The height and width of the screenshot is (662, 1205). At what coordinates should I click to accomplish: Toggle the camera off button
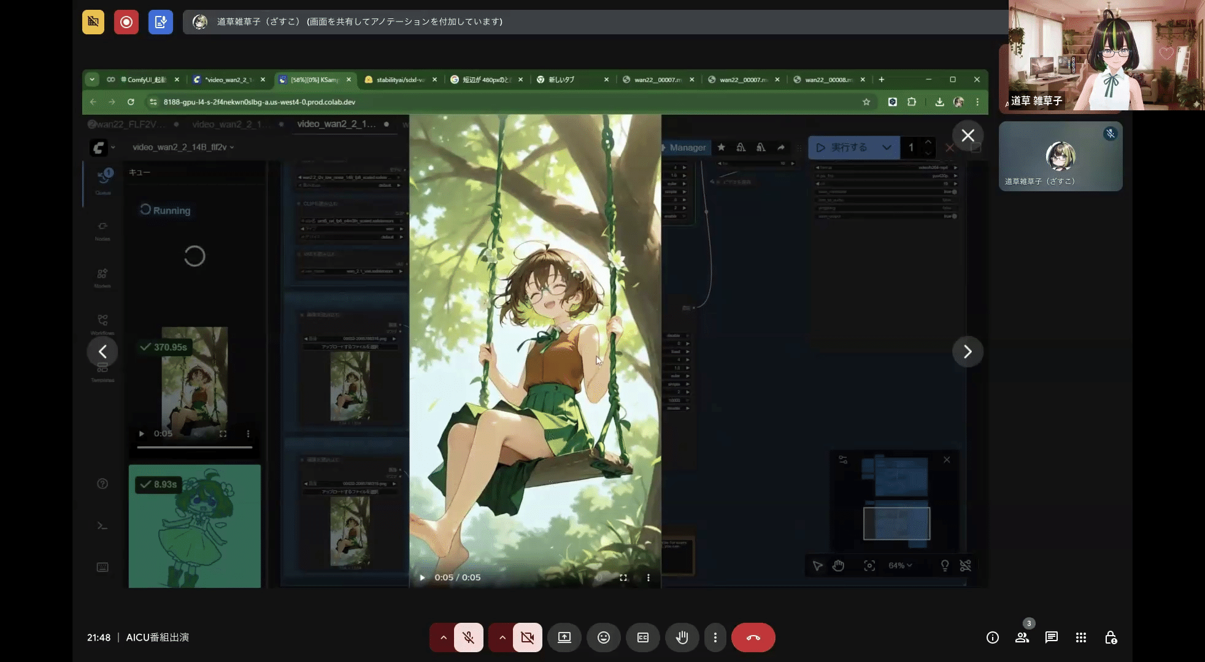click(x=528, y=637)
